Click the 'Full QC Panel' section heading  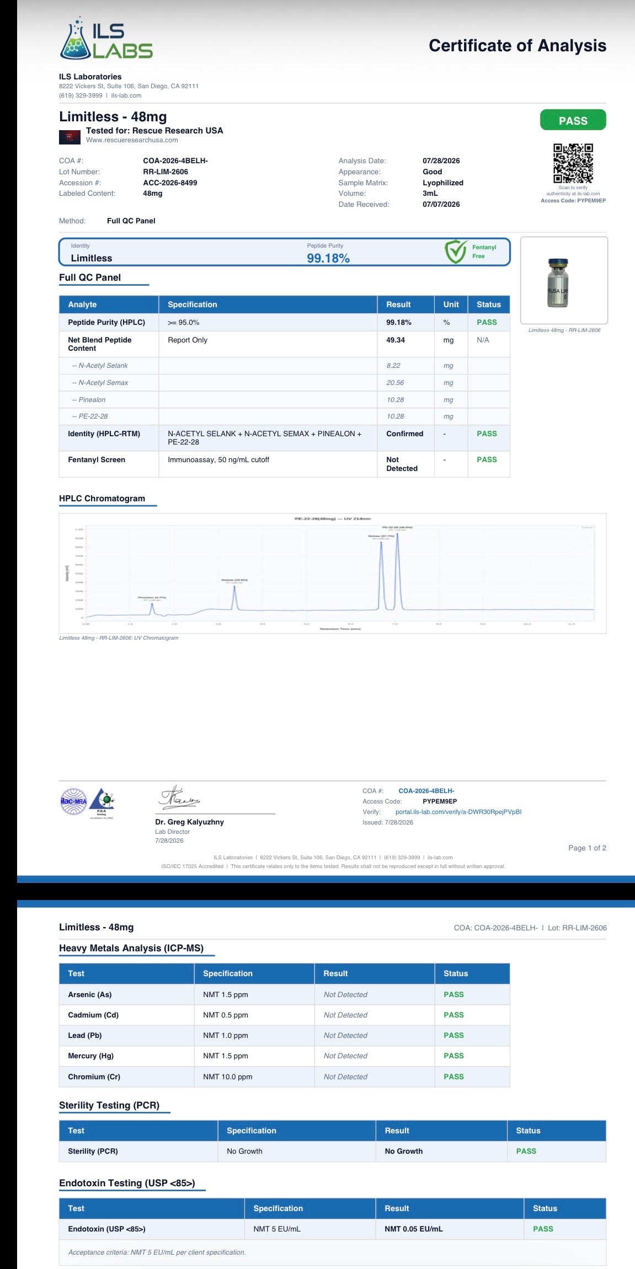pyautogui.click(x=90, y=277)
